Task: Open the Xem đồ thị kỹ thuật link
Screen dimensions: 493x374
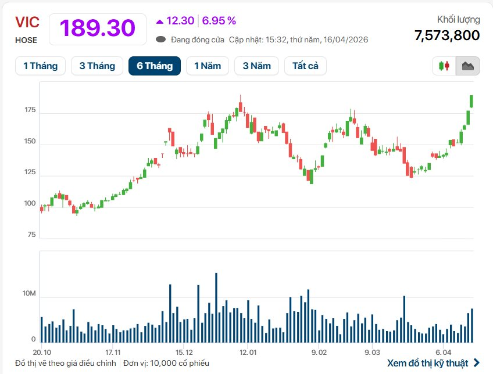Action: [x=427, y=363]
